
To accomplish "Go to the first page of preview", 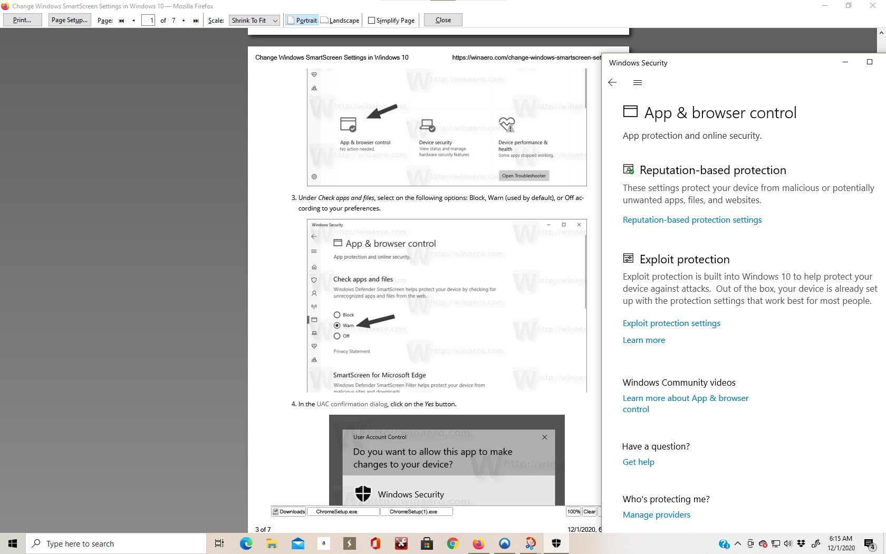I will point(121,21).
